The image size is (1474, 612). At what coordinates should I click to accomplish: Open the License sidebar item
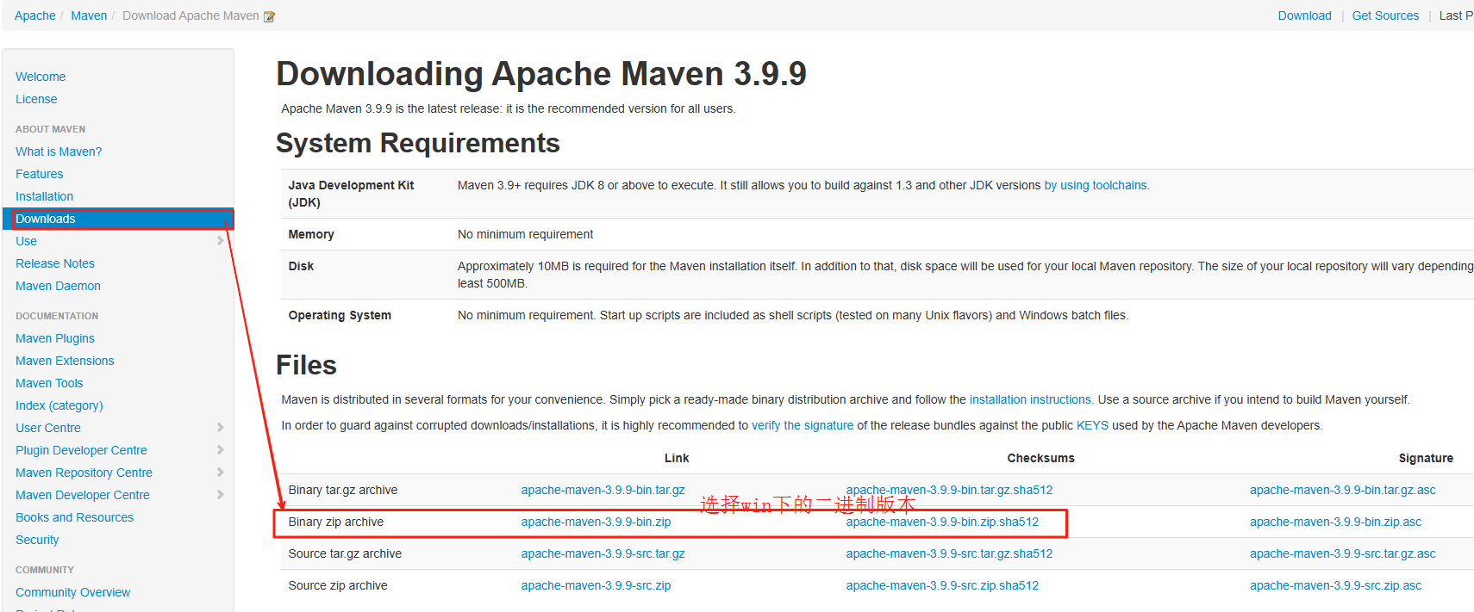click(36, 99)
